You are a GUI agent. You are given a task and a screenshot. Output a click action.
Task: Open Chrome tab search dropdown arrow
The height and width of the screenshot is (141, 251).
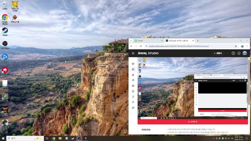(131, 41)
